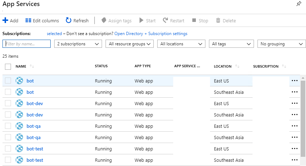
Task: Open the bot app in East US
Action: pyautogui.click(x=30, y=81)
